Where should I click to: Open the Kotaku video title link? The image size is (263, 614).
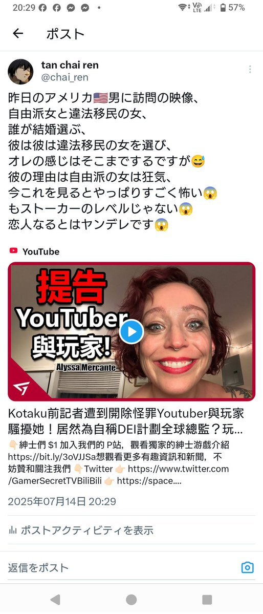[126, 421]
